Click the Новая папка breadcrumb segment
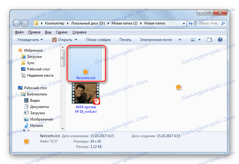 pyautogui.click(x=154, y=23)
